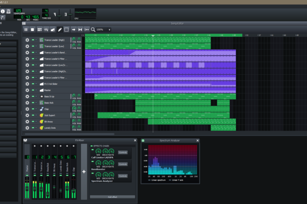Click the Add beat/bassline track icon
307x204 pixels.
coord(40,29)
